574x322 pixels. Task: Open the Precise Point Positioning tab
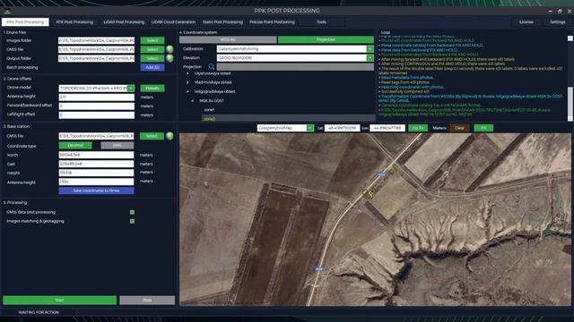click(x=272, y=21)
